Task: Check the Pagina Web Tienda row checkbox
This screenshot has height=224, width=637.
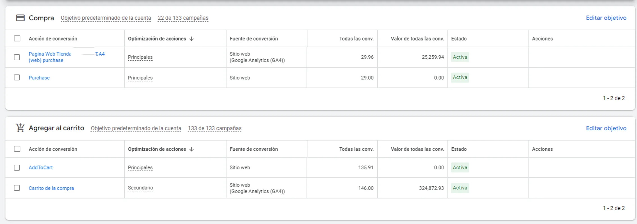Action: pyautogui.click(x=17, y=57)
